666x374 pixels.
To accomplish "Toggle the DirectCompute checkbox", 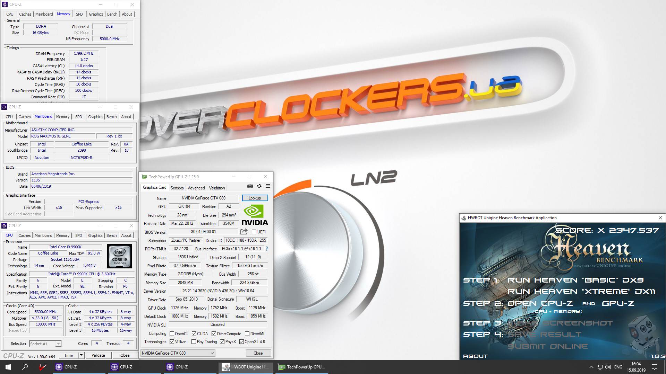I will (214, 334).
